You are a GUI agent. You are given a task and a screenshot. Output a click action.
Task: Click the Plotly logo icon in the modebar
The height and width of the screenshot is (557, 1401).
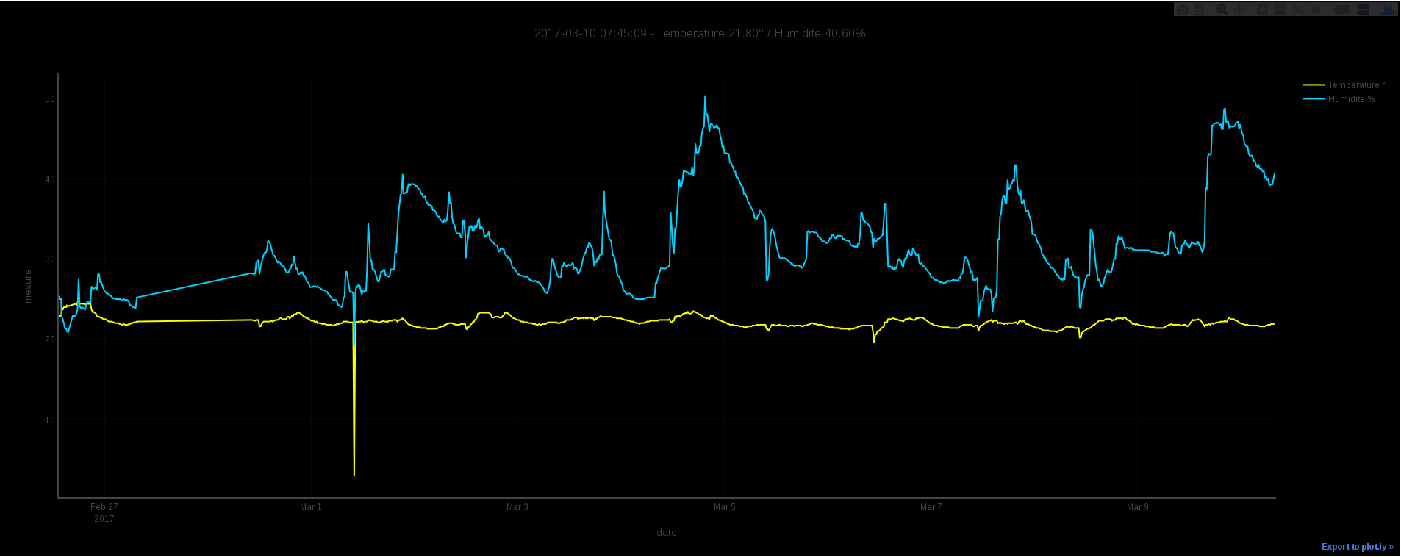click(1388, 10)
